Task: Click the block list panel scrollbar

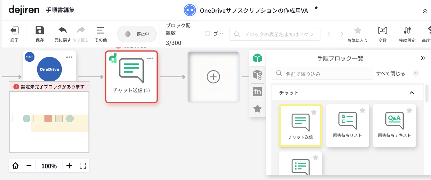Action: (x=427, y=93)
